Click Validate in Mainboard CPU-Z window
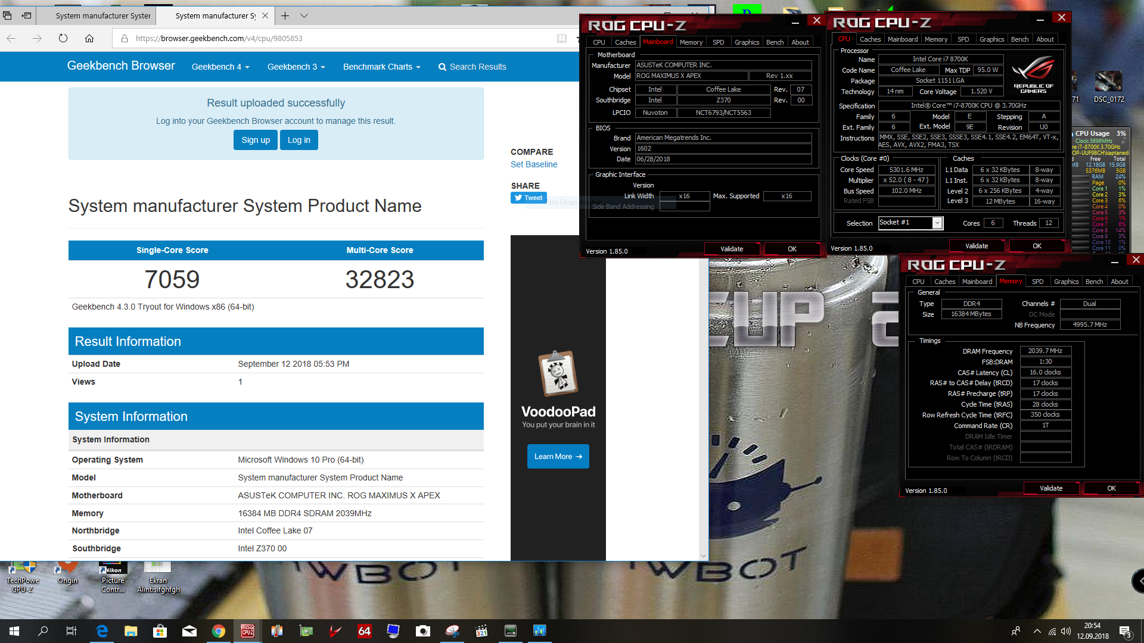This screenshot has width=1144, height=643. (x=732, y=249)
